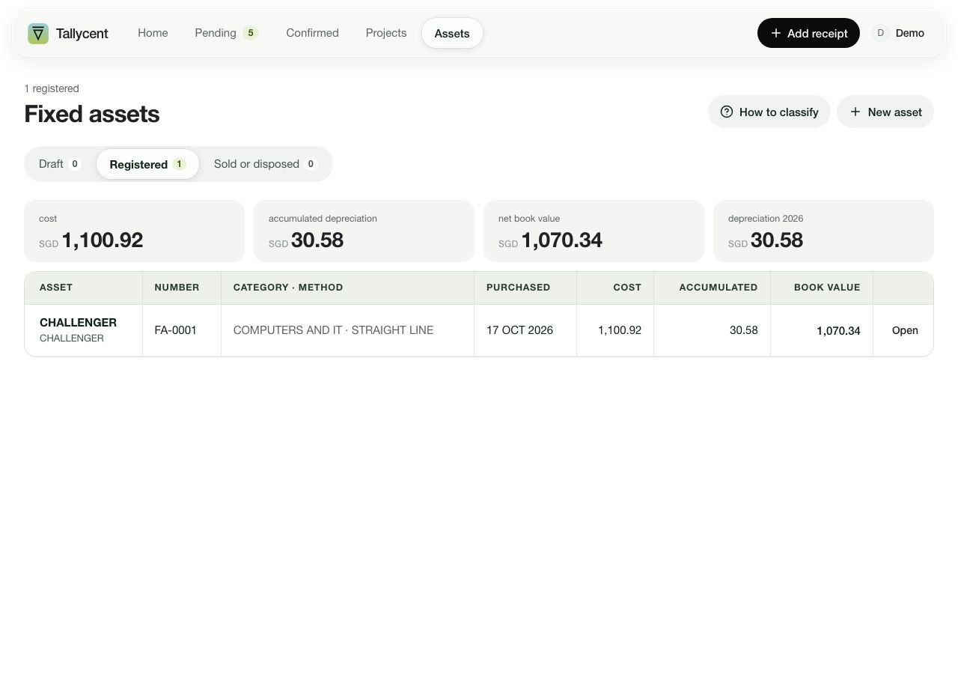
Task: Click the Sold or disposed count badge 0
Action: click(x=311, y=164)
